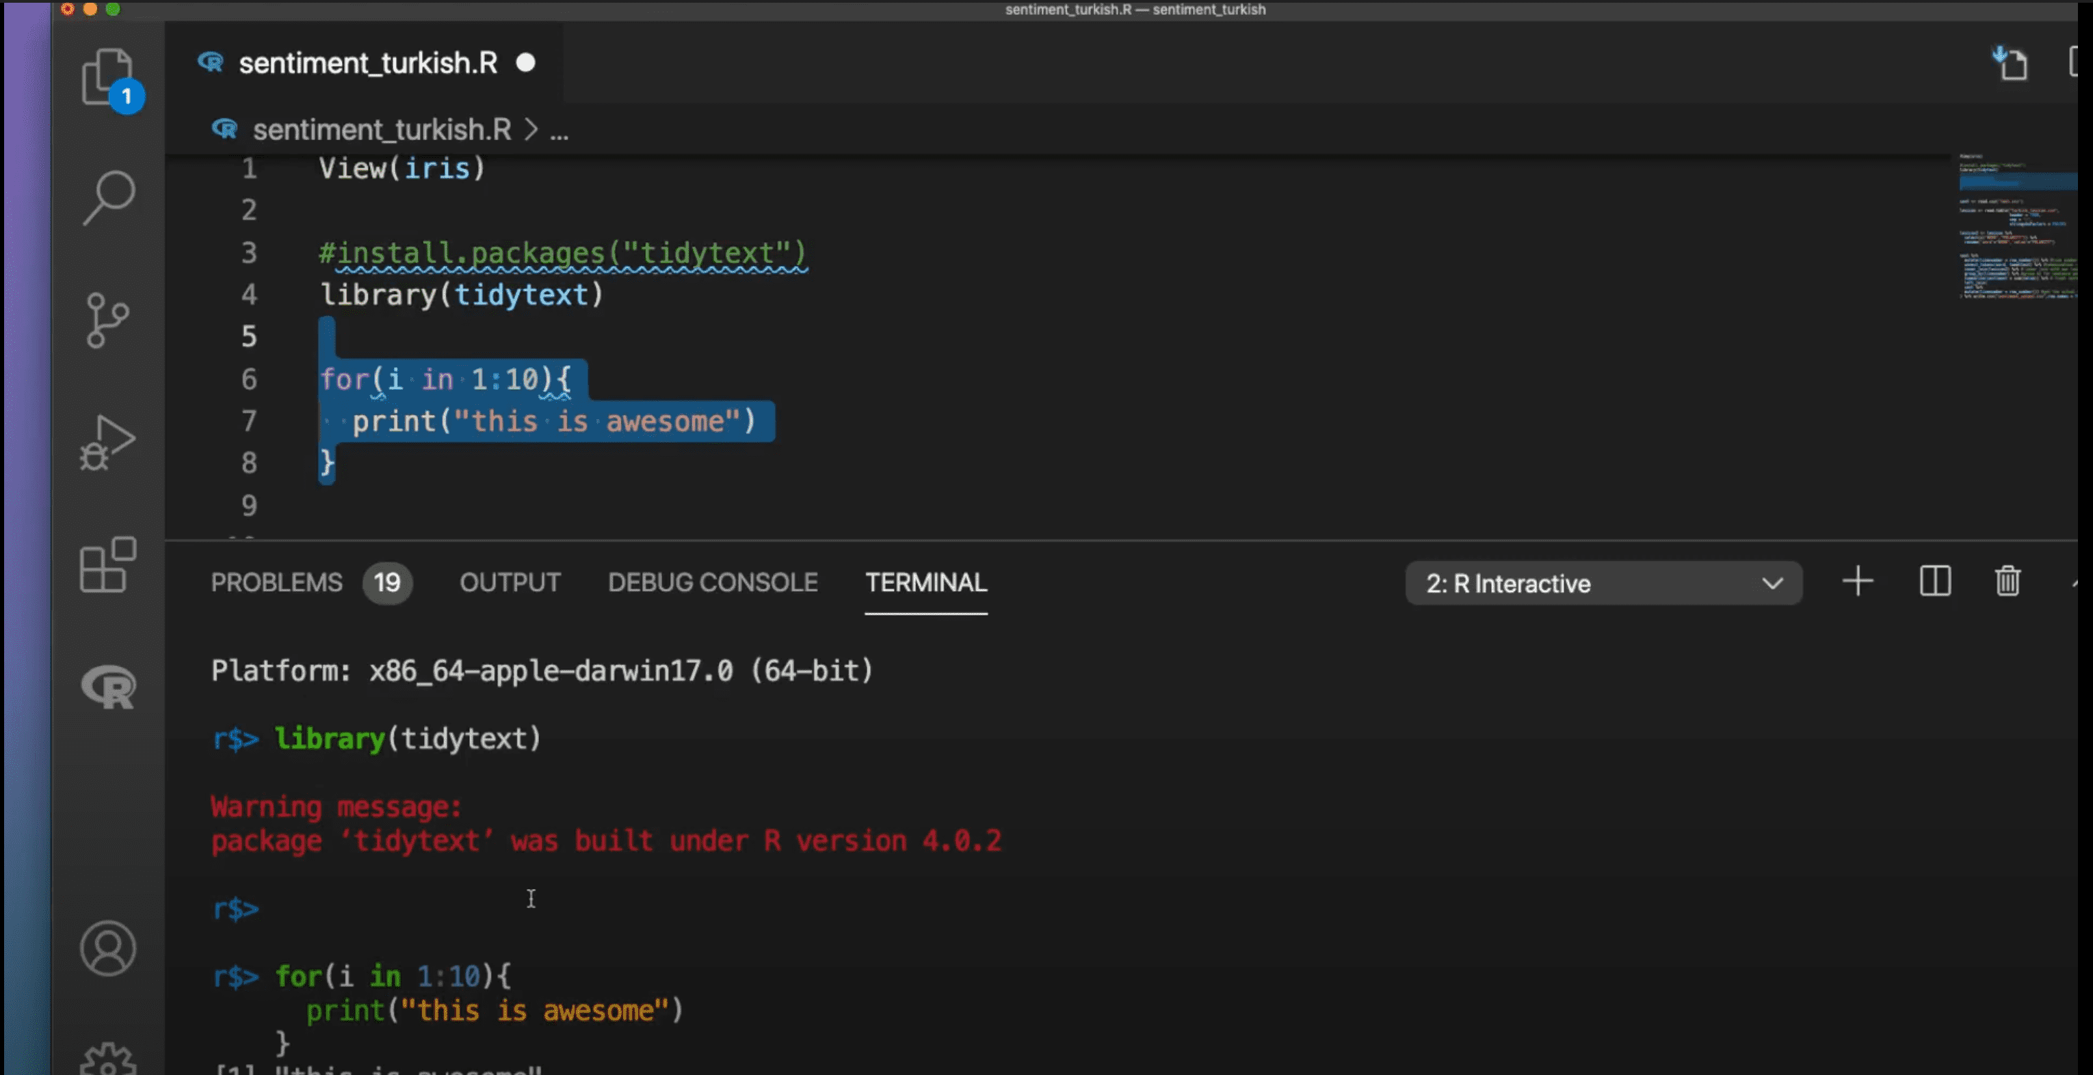The image size is (2093, 1075).
Task: Click 'was built under R version 4.0.2' line
Action: pyautogui.click(x=756, y=841)
